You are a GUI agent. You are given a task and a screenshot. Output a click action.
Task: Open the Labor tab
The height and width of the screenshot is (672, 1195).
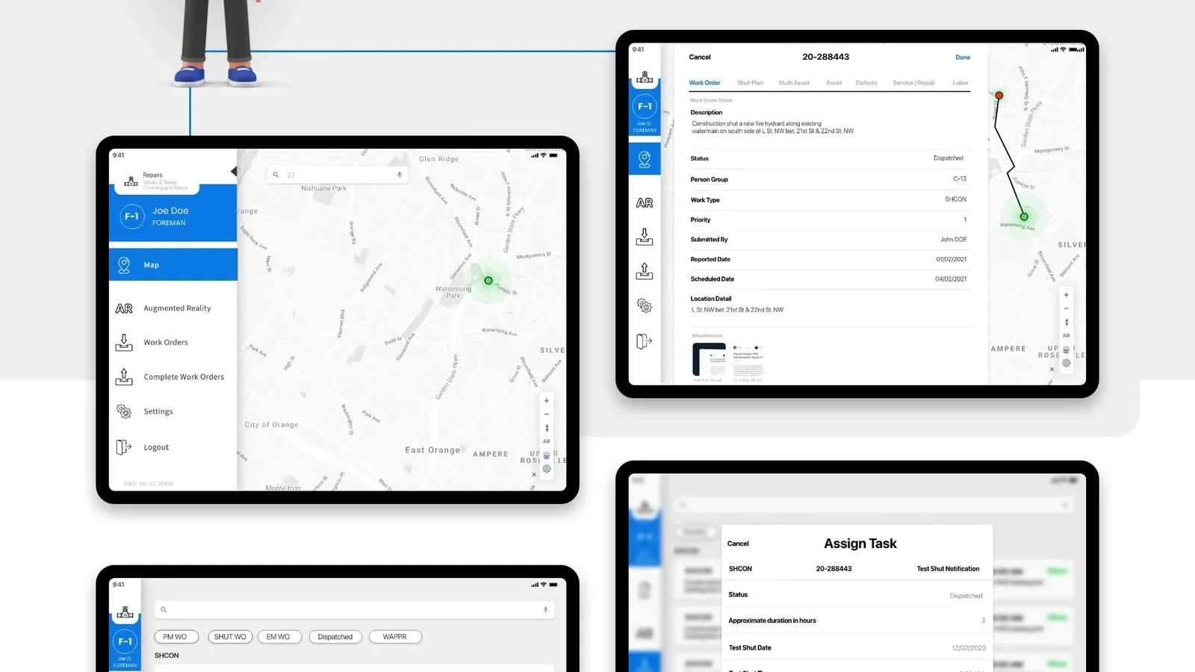pyautogui.click(x=960, y=83)
